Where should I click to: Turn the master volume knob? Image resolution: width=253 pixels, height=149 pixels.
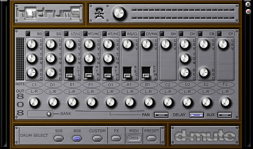coord(119,13)
